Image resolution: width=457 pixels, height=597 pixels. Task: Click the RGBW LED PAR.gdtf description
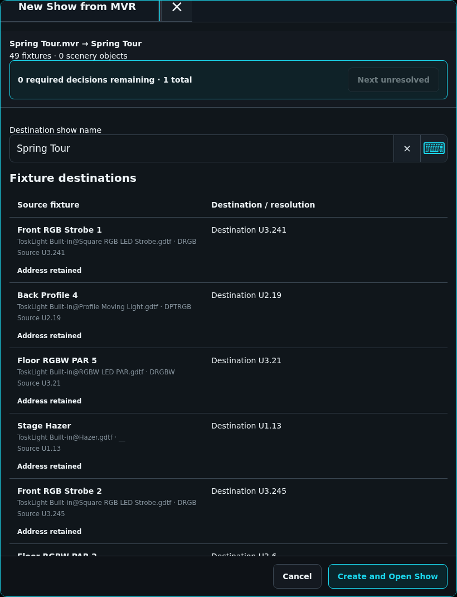(x=96, y=372)
